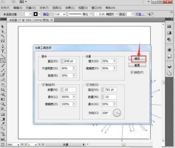
Task: Open halo 模糊度(F) 50% dropdown arrow
Action: coord(115,68)
